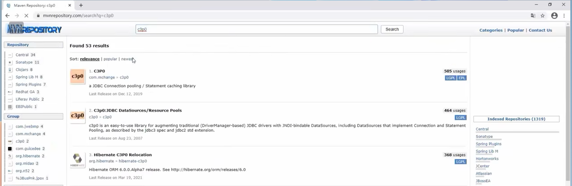This screenshot has width=572, height=186.
Task: Open the Chrome profile avatar
Action: [554, 16]
